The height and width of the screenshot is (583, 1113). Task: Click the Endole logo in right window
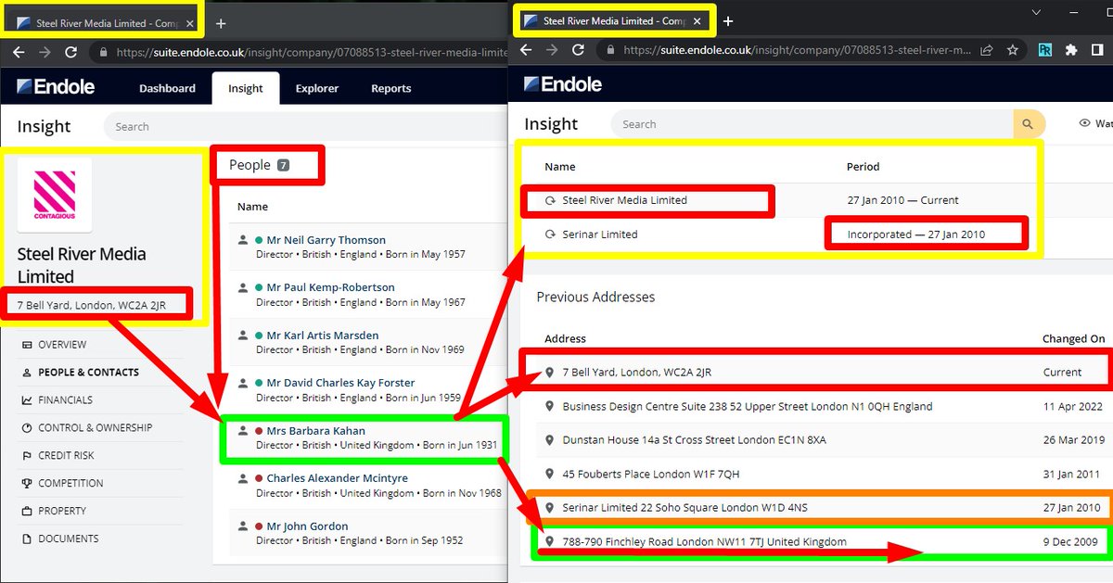coord(563,84)
